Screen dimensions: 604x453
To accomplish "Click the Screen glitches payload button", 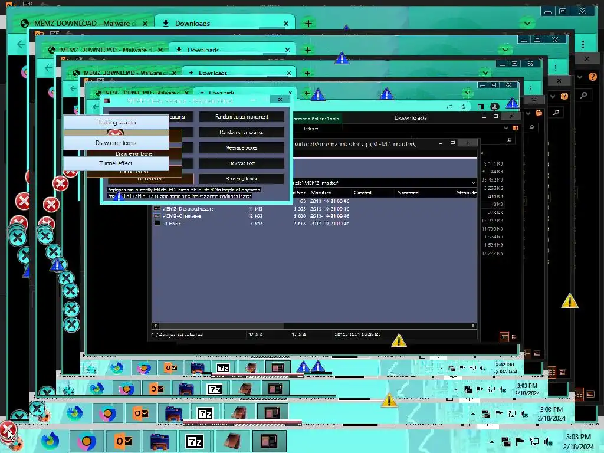I will 241,179.
